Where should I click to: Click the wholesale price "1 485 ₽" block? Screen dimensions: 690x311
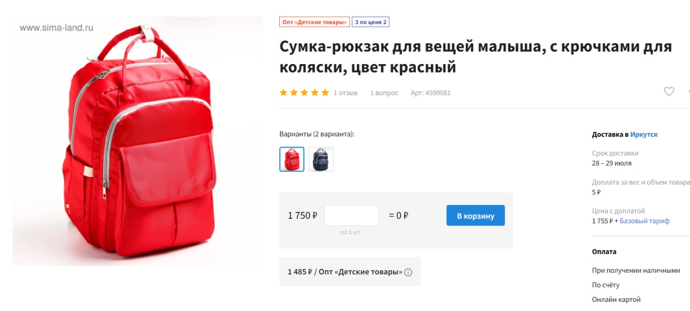pos(350,272)
